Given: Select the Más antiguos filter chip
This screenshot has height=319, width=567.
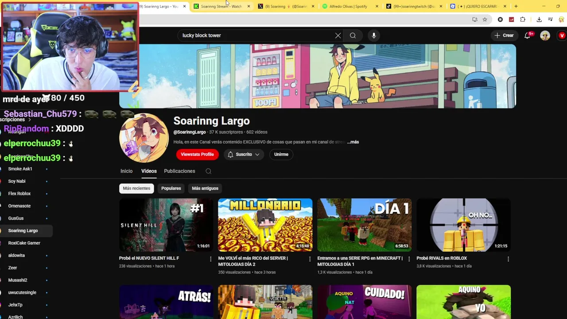Looking at the screenshot, I should pos(205,188).
